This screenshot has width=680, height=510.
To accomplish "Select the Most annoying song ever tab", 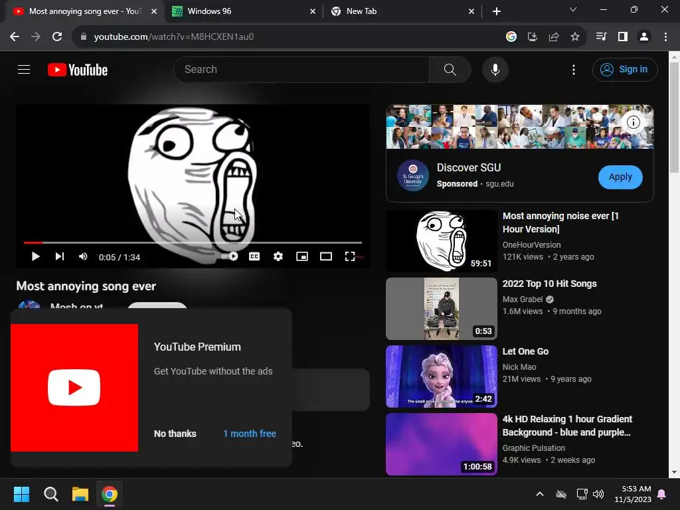I will [84, 11].
